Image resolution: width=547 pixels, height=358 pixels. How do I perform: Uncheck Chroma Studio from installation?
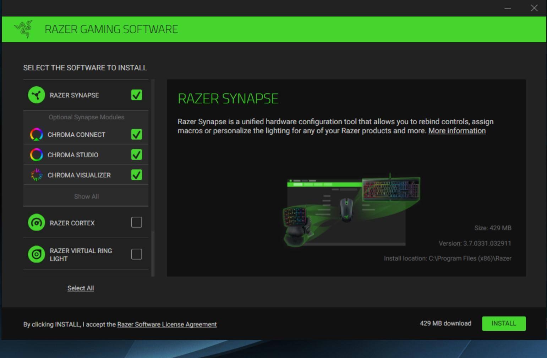coord(136,154)
